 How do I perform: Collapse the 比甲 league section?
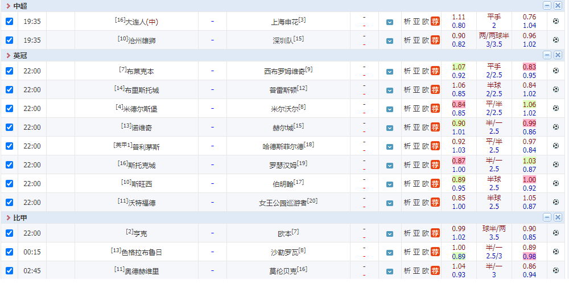click(547, 217)
